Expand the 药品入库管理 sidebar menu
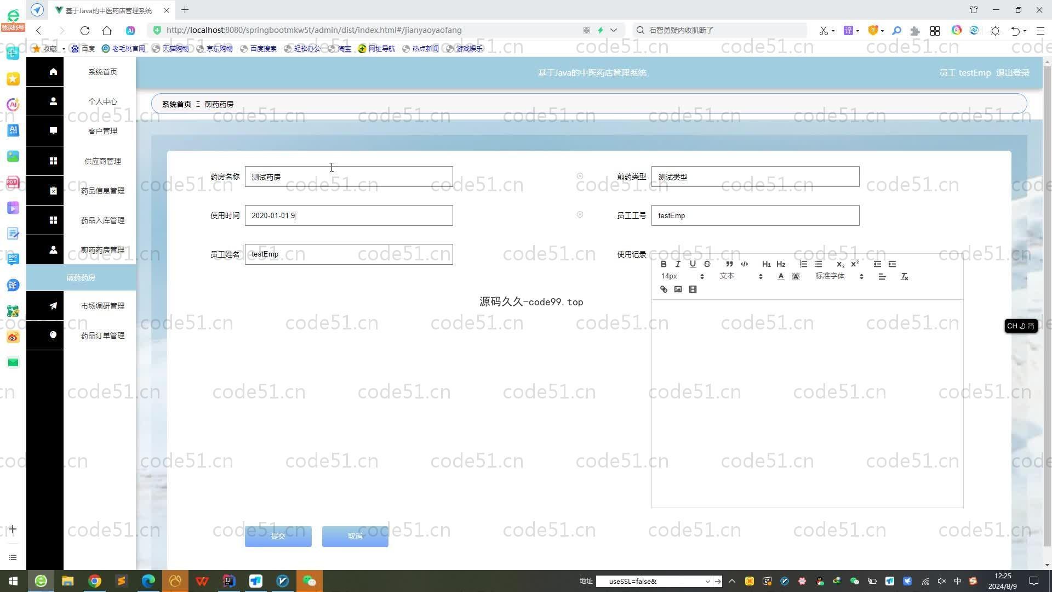 [102, 220]
